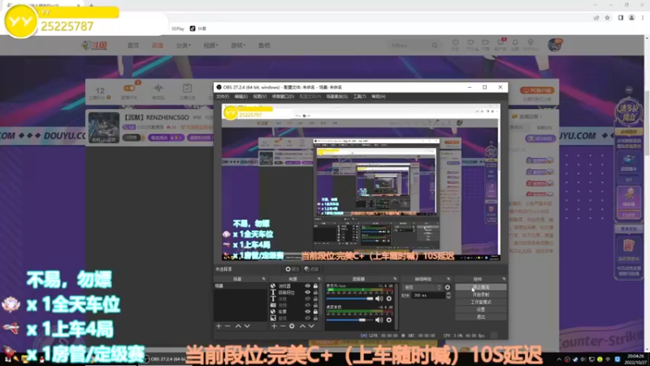The height and width of the screenshot is (366, 650).
Task: Open OBS 视图(V) View menu
Action: [260, 96]
